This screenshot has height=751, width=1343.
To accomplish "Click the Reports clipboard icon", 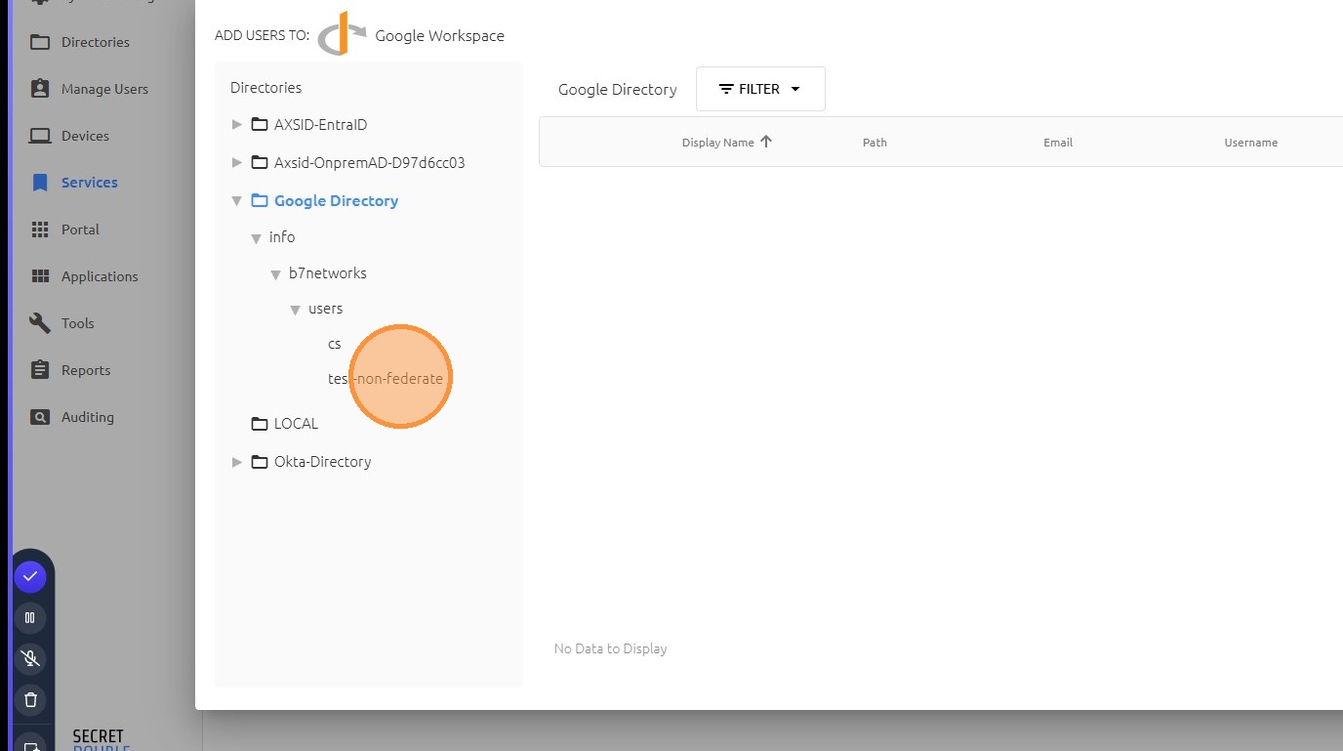I will coord(40,370).
